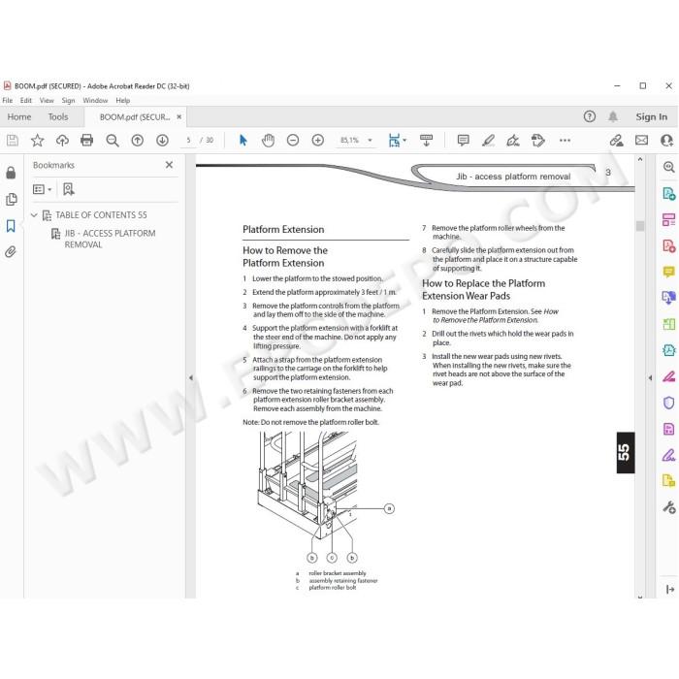Open More Tools wrench icon
The image size is (679, 679).
click(x=669, y=507)
